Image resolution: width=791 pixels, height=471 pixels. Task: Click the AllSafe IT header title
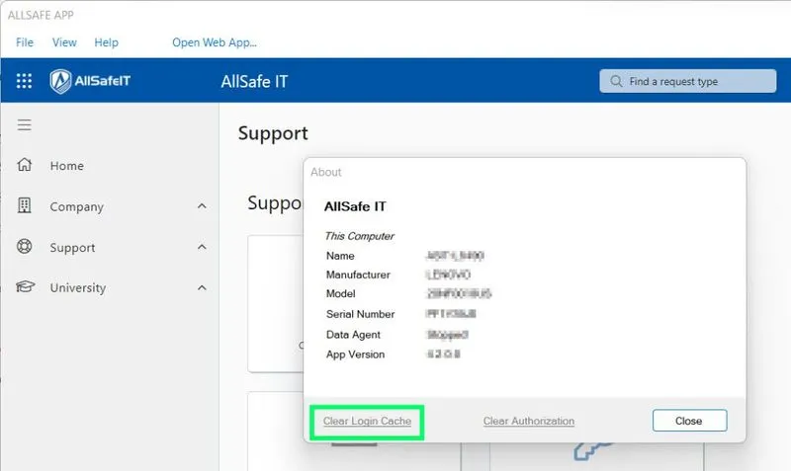(254, 81)
